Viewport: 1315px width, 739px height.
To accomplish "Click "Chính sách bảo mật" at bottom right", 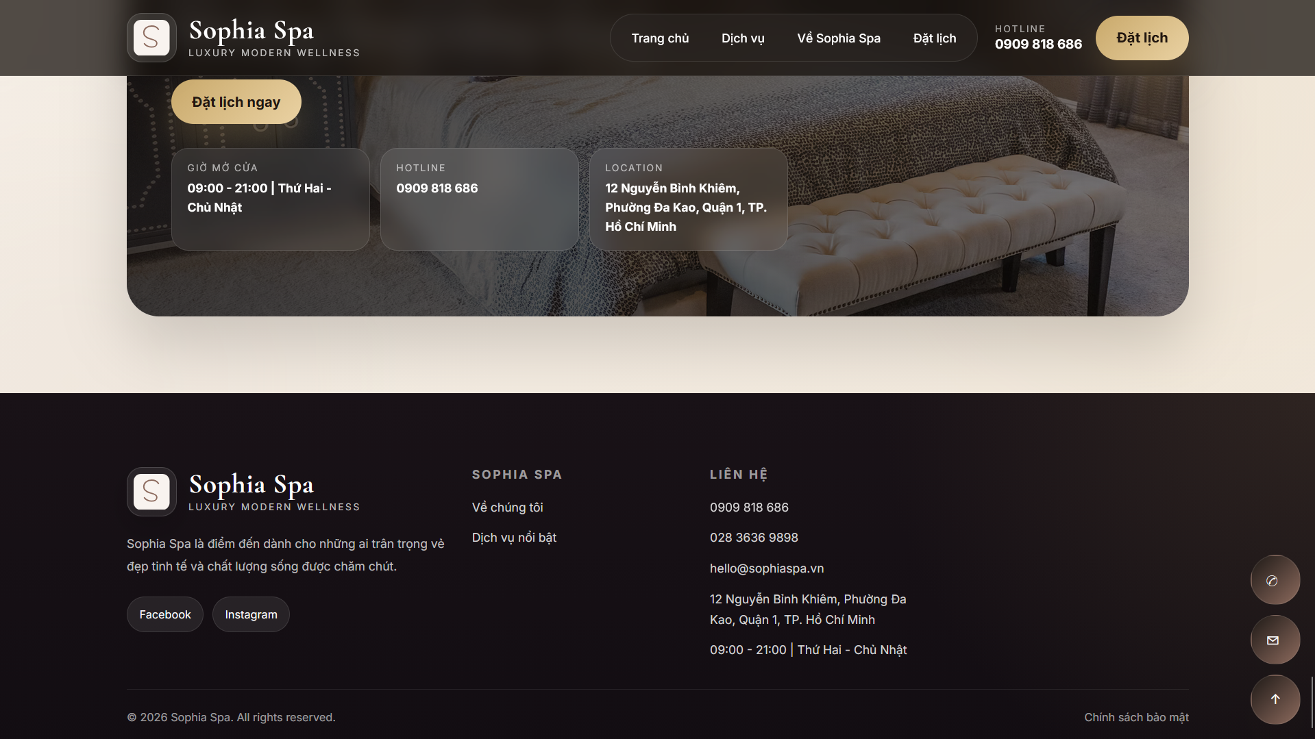I will (1136, 717).
